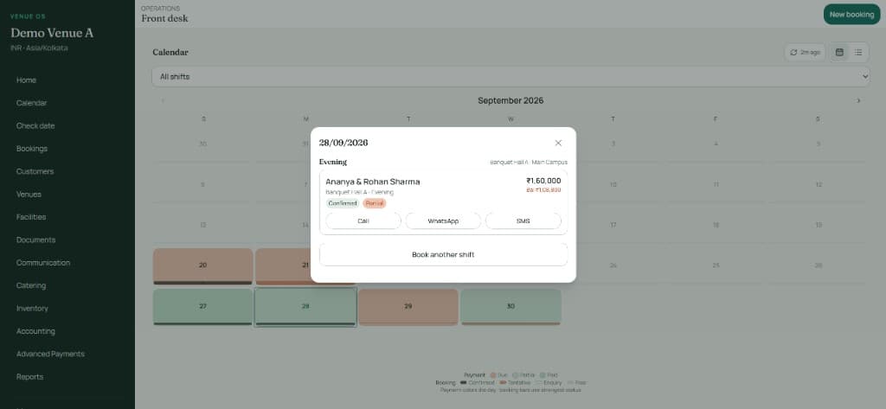
Task: Open Home in the sidebar
Action: 26,80
